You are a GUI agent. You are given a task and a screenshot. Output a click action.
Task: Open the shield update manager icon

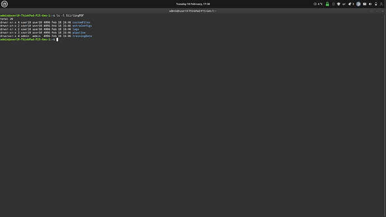click(338, 4)
